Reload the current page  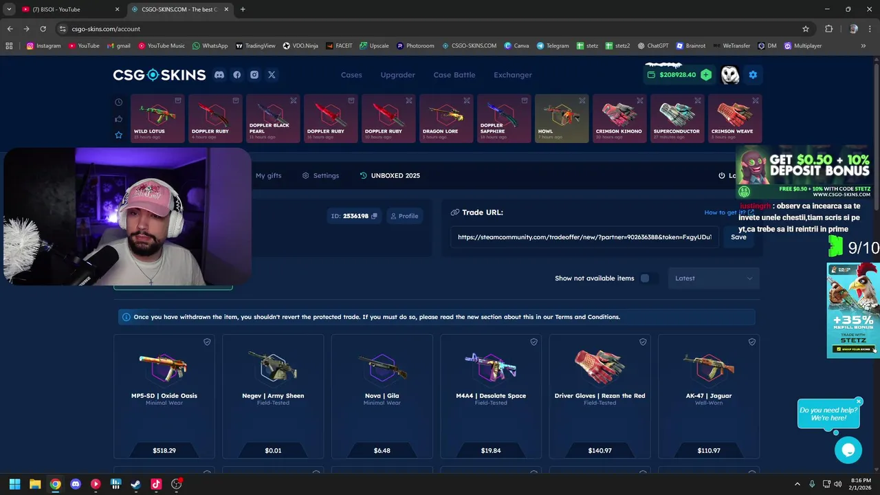pos(43,29)
